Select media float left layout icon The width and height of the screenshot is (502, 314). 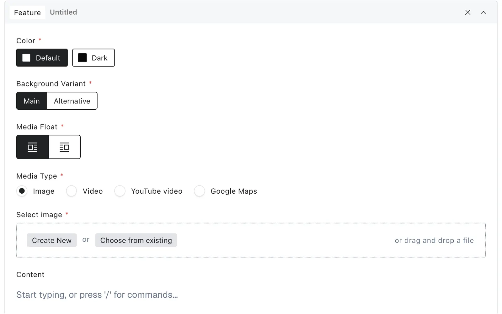(x=32, y=147)
